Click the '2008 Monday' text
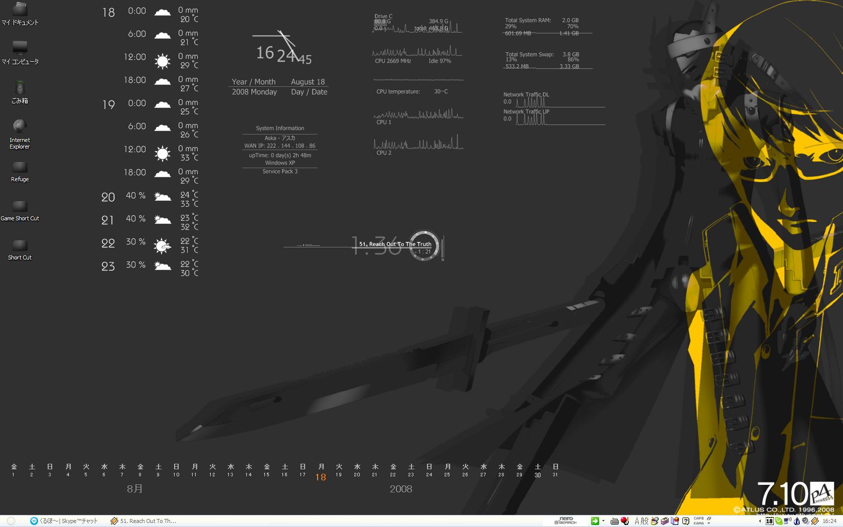This screenshot has height=527, width=843. [254, 92]
